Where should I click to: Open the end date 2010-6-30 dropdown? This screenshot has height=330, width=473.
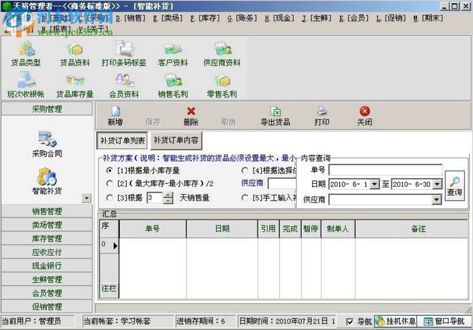point(438,183)
